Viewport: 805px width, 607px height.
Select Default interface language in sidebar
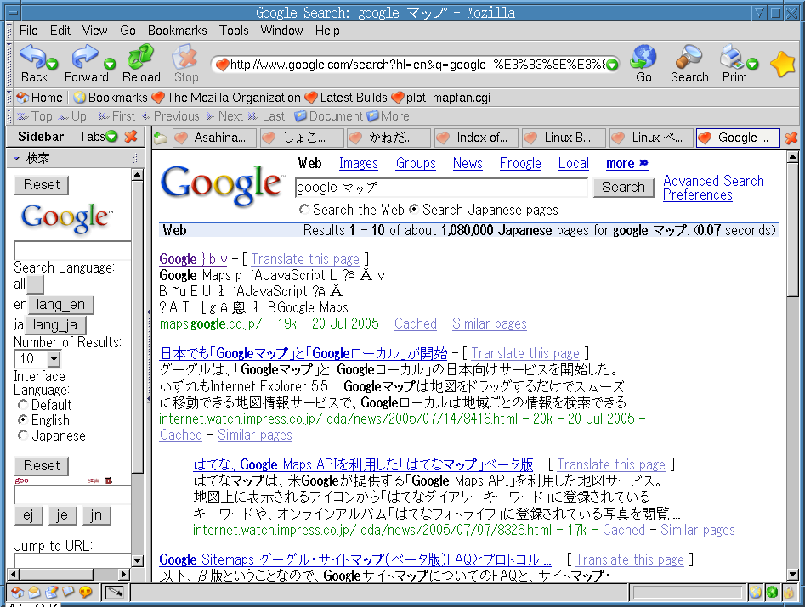22,404
